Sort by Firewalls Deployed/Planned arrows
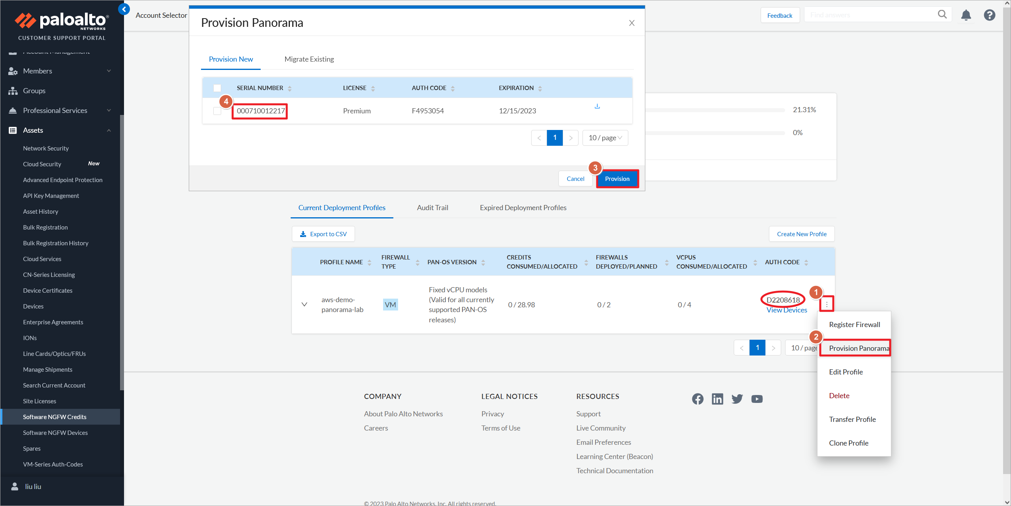Viewport: 1011px width, 506px height. click(x=667, y=262)
